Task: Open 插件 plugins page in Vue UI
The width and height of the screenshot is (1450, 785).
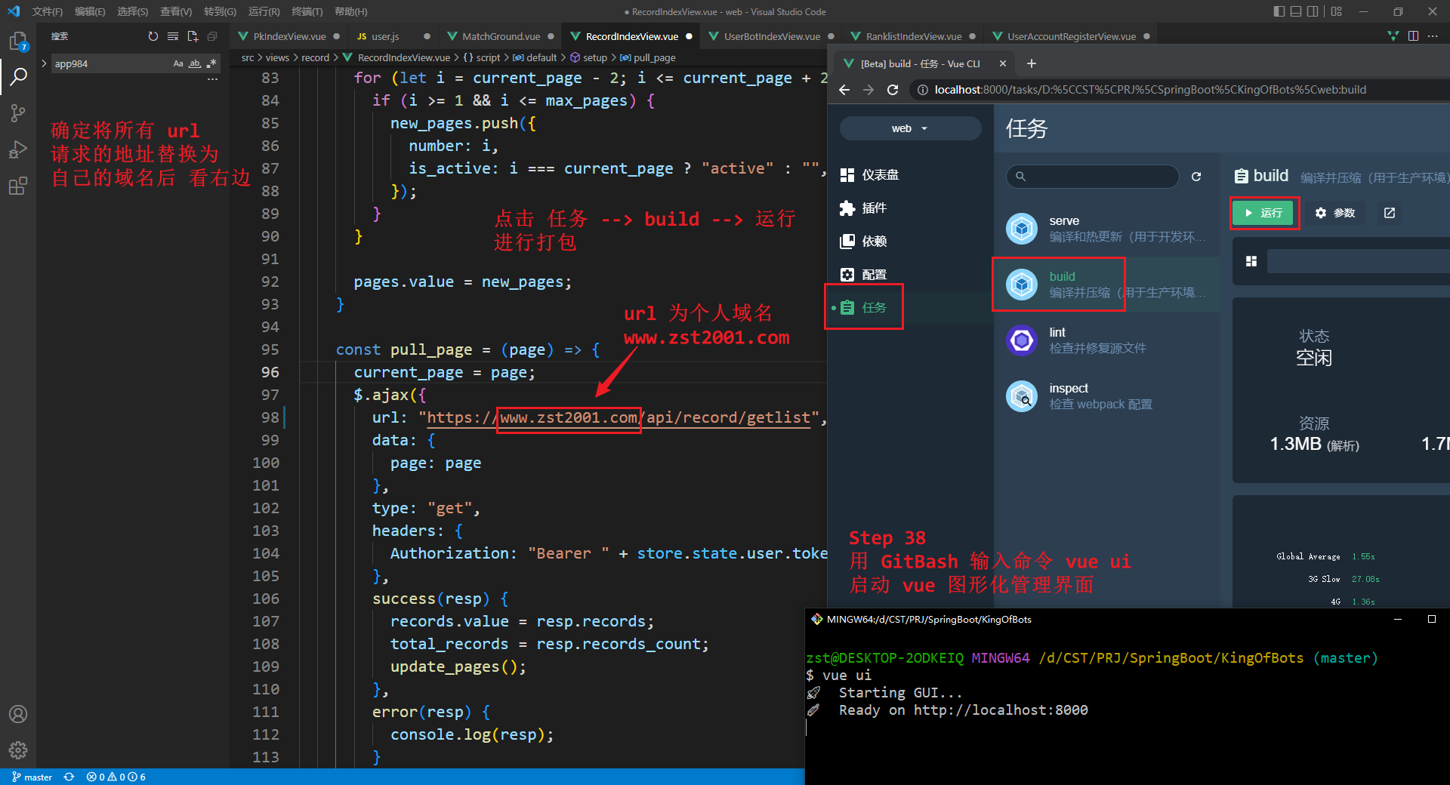Action: pyautogui.click(x=910, y=208)
